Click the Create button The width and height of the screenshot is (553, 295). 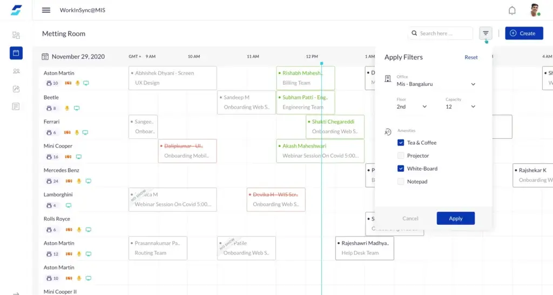524,33
